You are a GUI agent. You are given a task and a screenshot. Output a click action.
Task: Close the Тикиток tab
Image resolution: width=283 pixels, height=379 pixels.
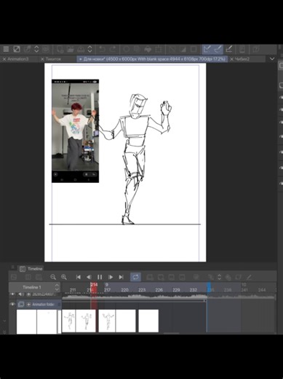click(x=42, y=59)
